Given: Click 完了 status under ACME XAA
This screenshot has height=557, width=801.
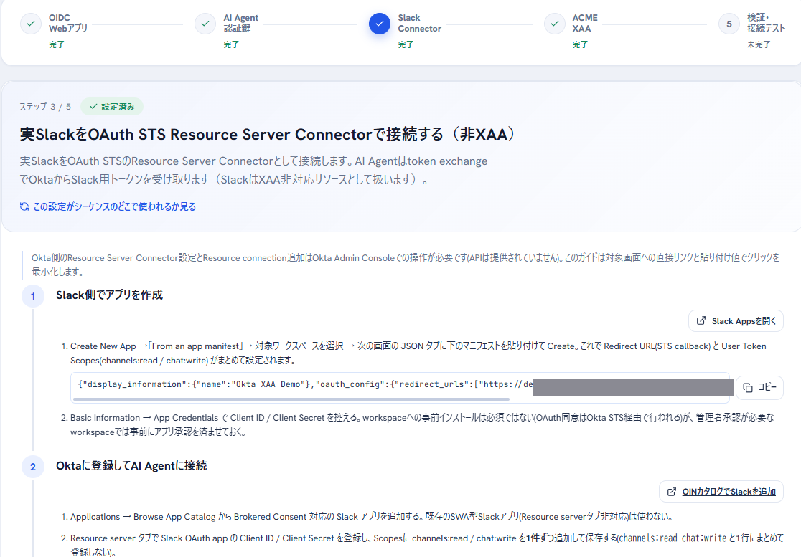Looking at the screenshot, I should coord(581,44).
